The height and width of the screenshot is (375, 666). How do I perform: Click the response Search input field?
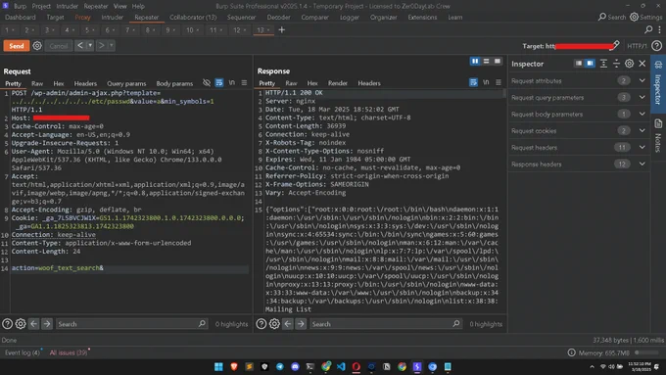click(381, 324)
